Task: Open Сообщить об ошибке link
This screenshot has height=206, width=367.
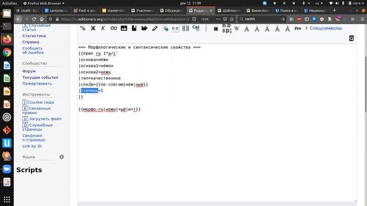Action: click(x=33, y=50)
